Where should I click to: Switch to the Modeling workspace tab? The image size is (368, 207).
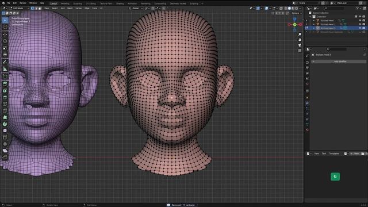tap(65, 3)
